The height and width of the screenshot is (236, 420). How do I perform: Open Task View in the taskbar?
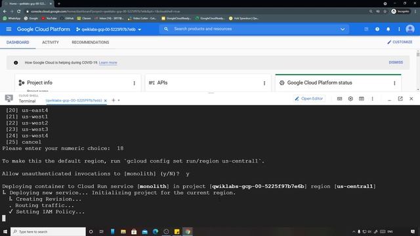coord(102,231)
